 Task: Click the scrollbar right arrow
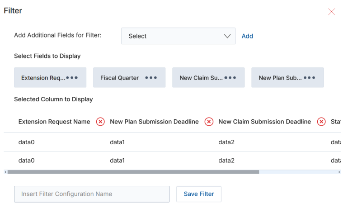point(339,172)
